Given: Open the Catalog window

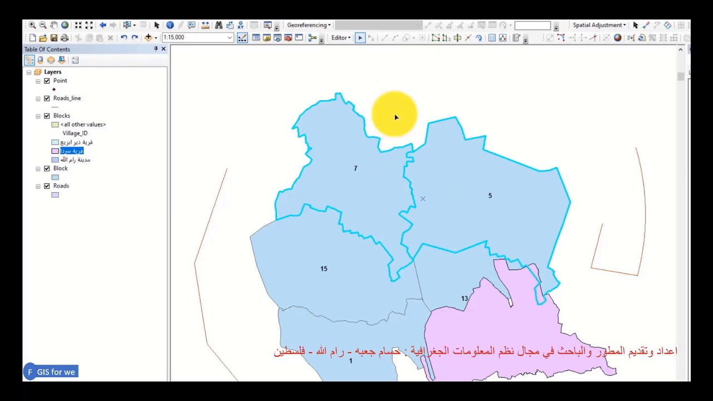Looking at the screenshot, I should tap(267, 38).
